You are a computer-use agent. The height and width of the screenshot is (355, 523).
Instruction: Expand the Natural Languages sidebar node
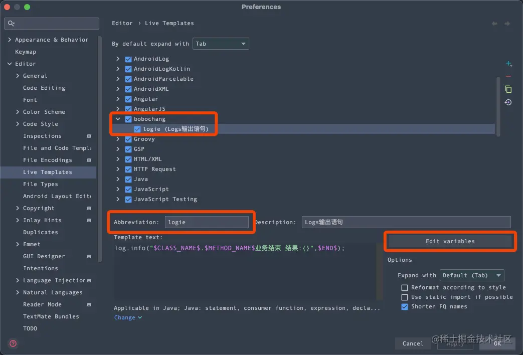pyautogui.click(x=18, y=292)
